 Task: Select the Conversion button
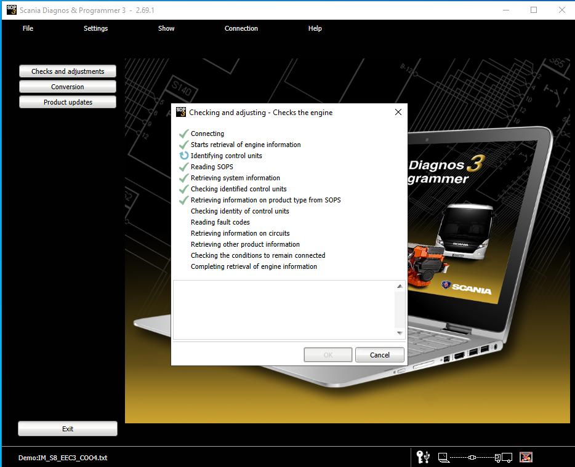(68, 87)
